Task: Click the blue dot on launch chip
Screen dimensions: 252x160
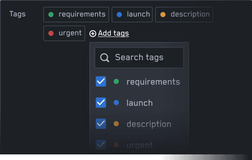Action: 119,14
